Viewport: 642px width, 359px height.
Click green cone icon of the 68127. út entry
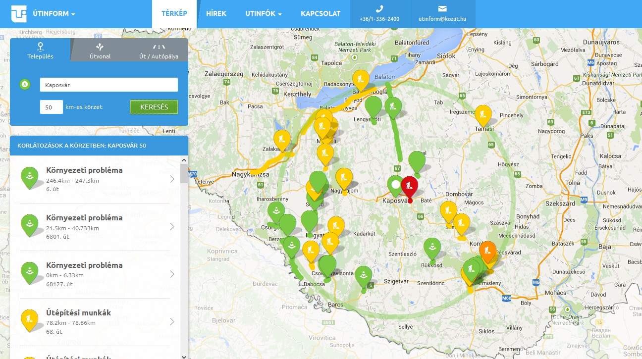(30, 272)
